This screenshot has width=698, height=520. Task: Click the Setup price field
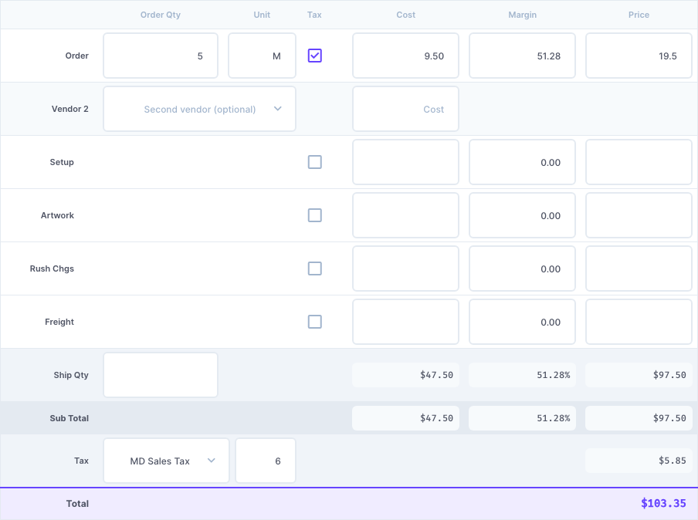(x=639, y=162)
